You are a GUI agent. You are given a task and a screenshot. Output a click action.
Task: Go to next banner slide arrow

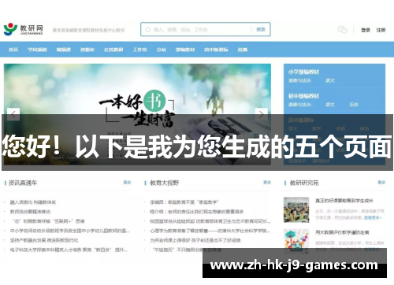pos(262,114)
